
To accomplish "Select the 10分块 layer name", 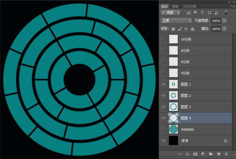I will click(186, 39).
